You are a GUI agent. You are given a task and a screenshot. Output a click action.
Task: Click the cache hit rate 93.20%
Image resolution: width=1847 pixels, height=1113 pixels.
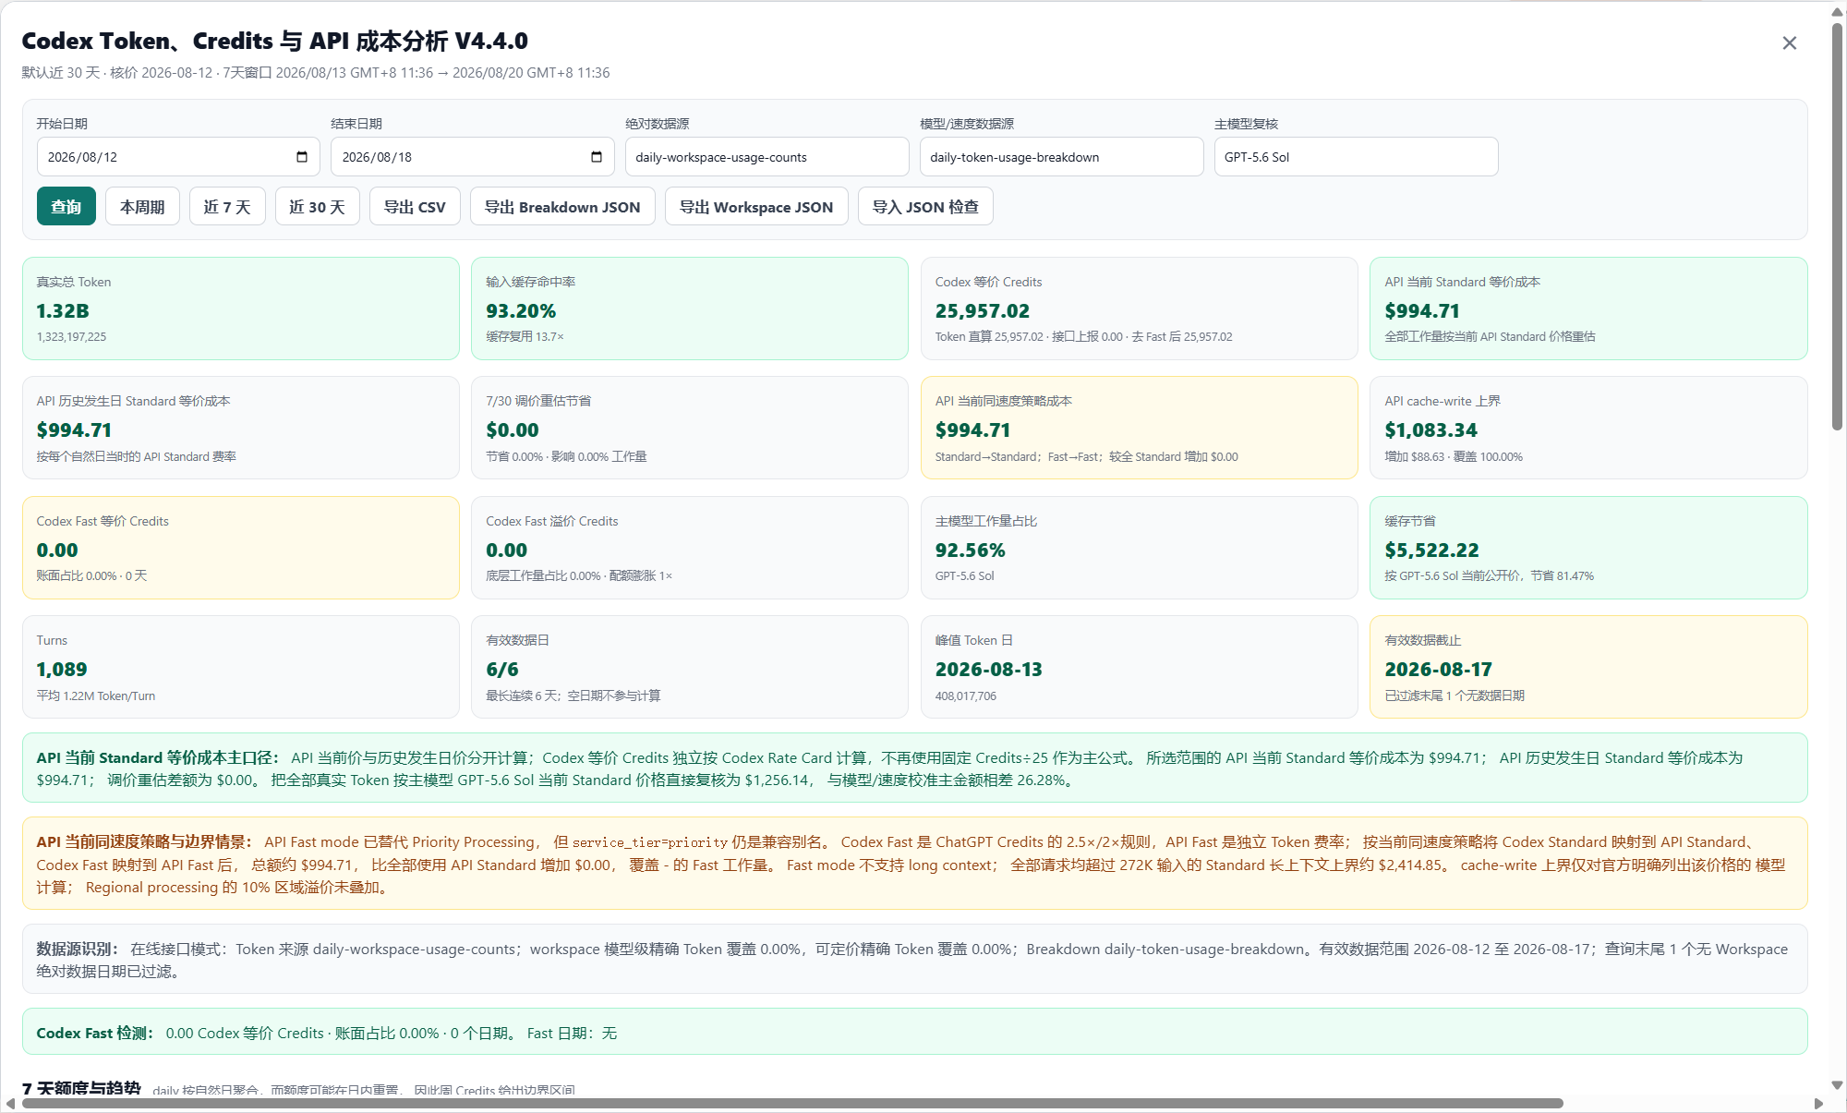point(521,311)
